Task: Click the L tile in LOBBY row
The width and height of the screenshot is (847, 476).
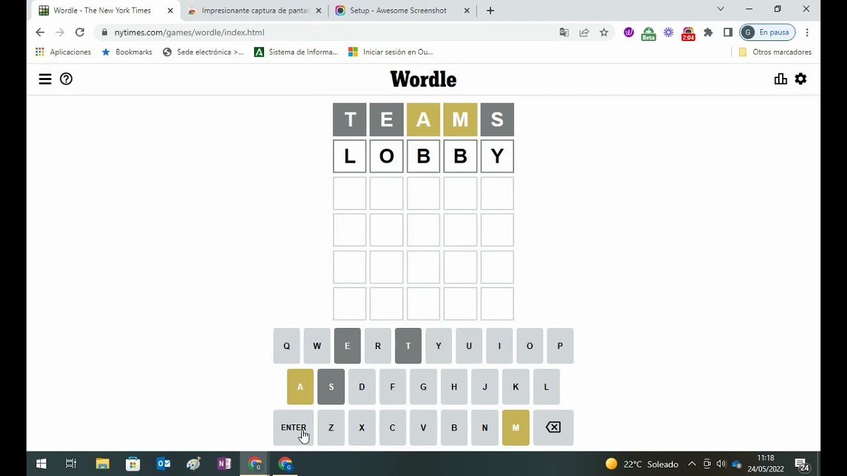Action: [349, 157]
